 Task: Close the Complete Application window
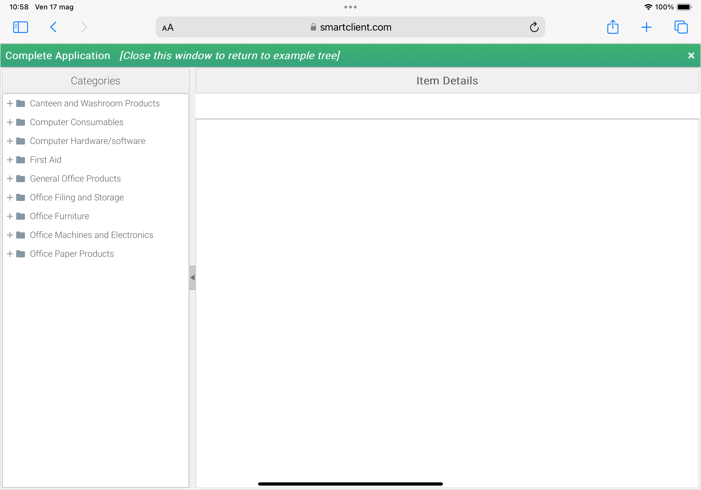click(691, 56)
